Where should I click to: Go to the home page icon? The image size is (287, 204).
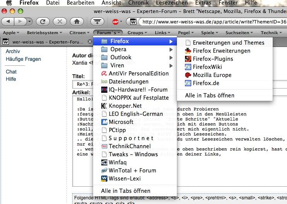(x=76, y=22)
